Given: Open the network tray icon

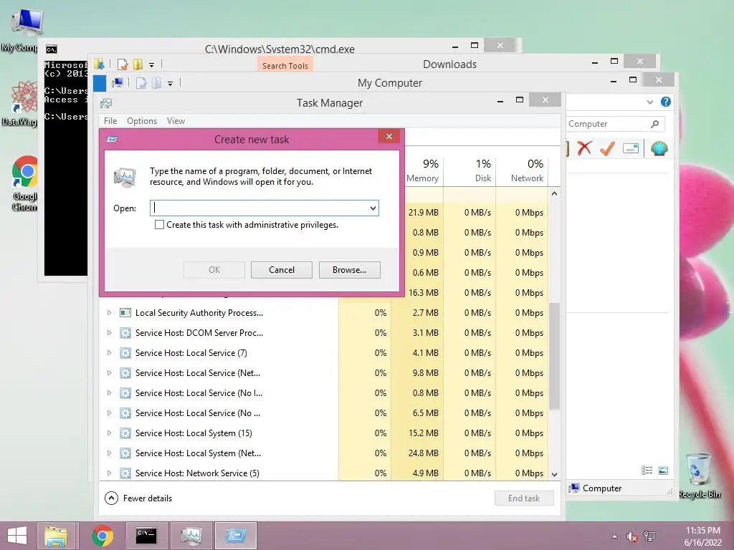Looking at the screenshot, I should [x=649, y=536].
